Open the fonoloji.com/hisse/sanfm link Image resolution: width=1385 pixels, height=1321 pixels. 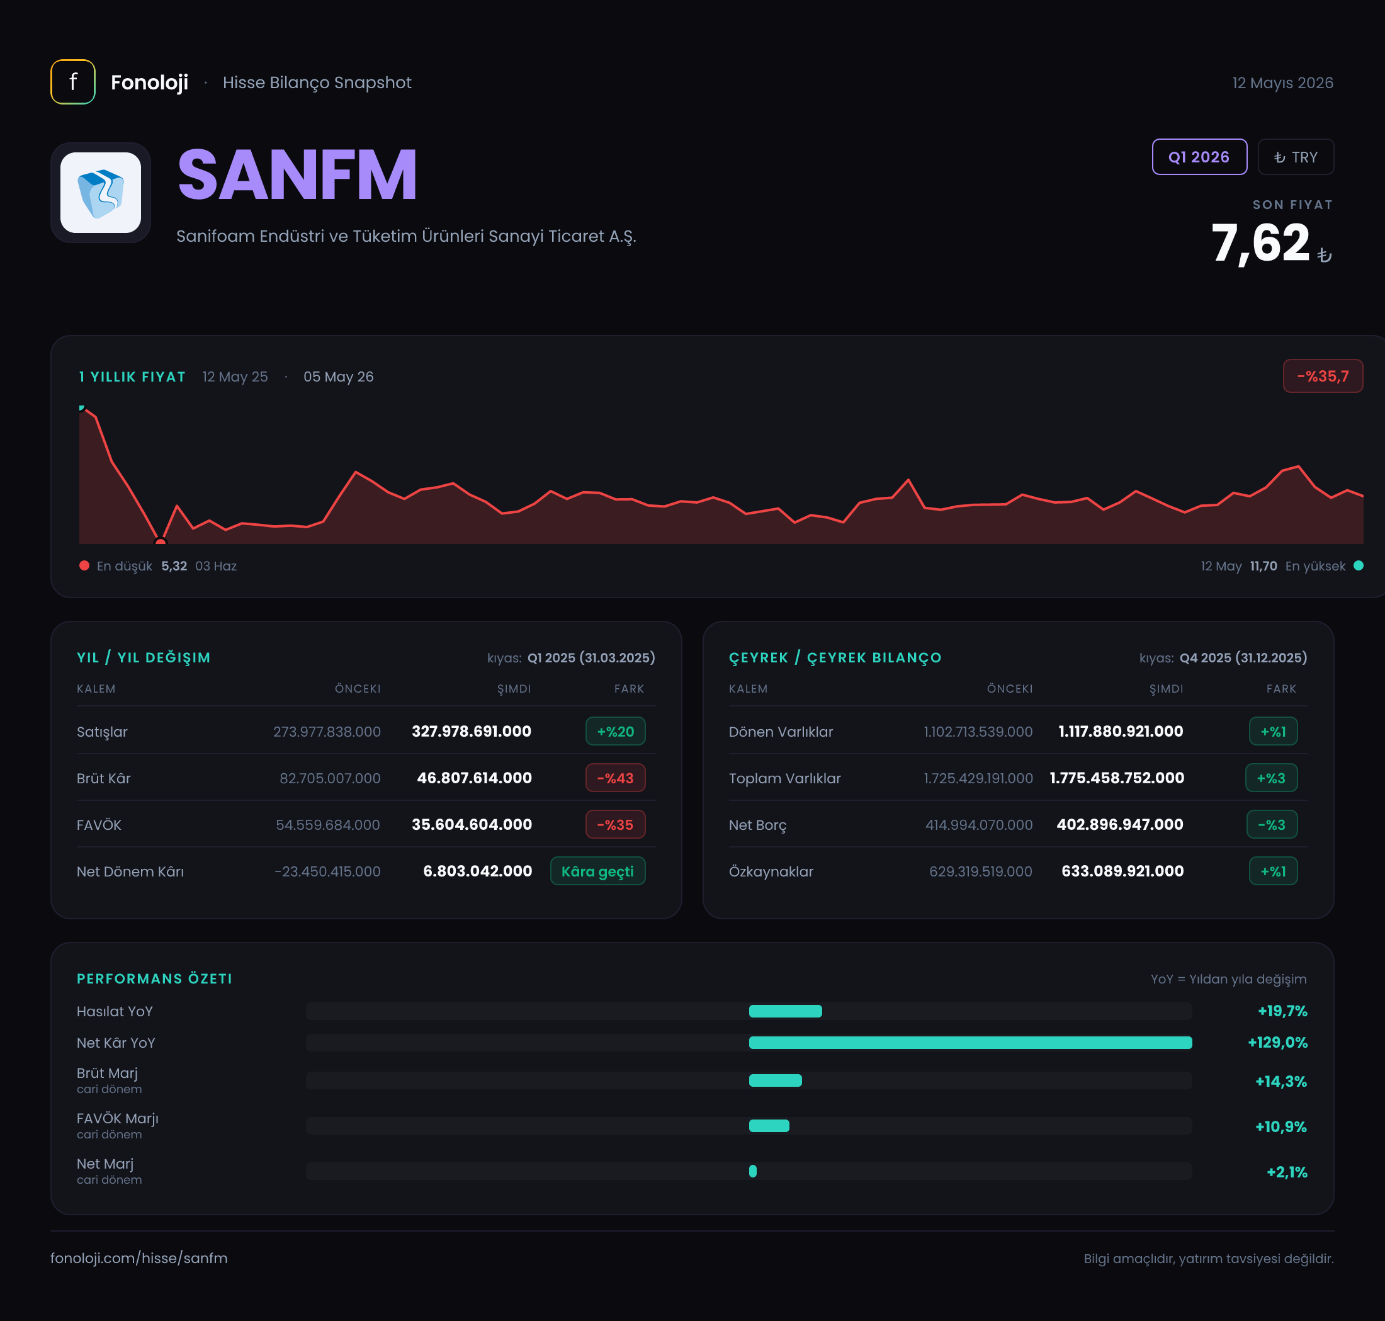pyautogui.click(x=138, y=1257)
